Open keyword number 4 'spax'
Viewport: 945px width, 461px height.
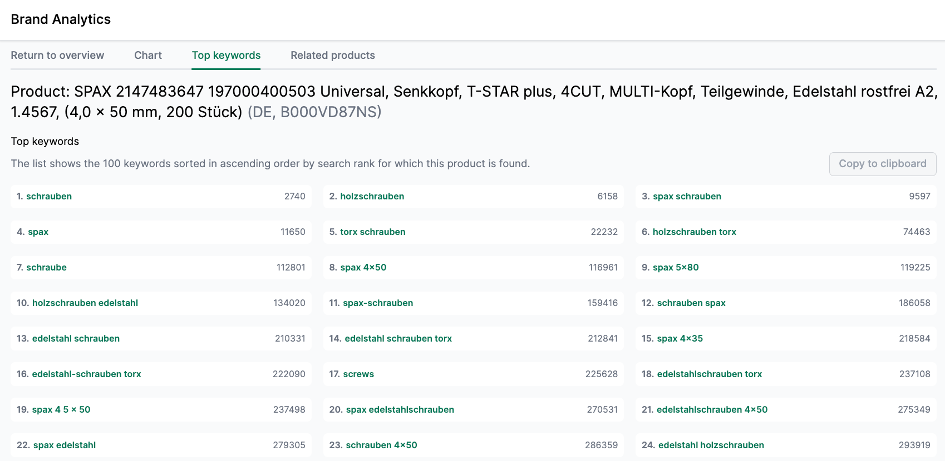coord(38,232)
